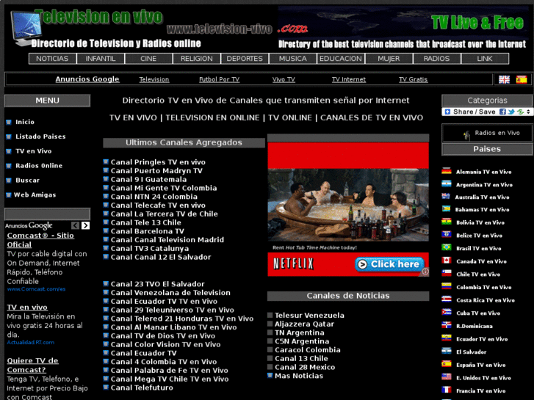Click the television monitor site logo
Viewport: 534px width, 400px height.
pos(26,28)
